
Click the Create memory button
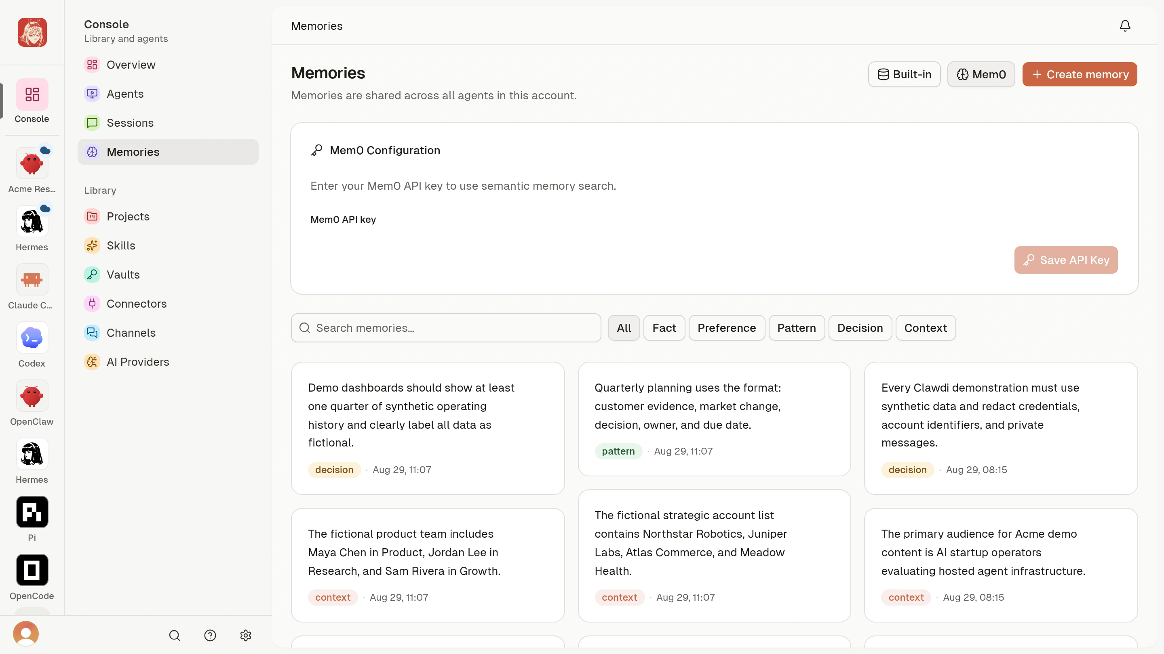(x=1080, y=74)
